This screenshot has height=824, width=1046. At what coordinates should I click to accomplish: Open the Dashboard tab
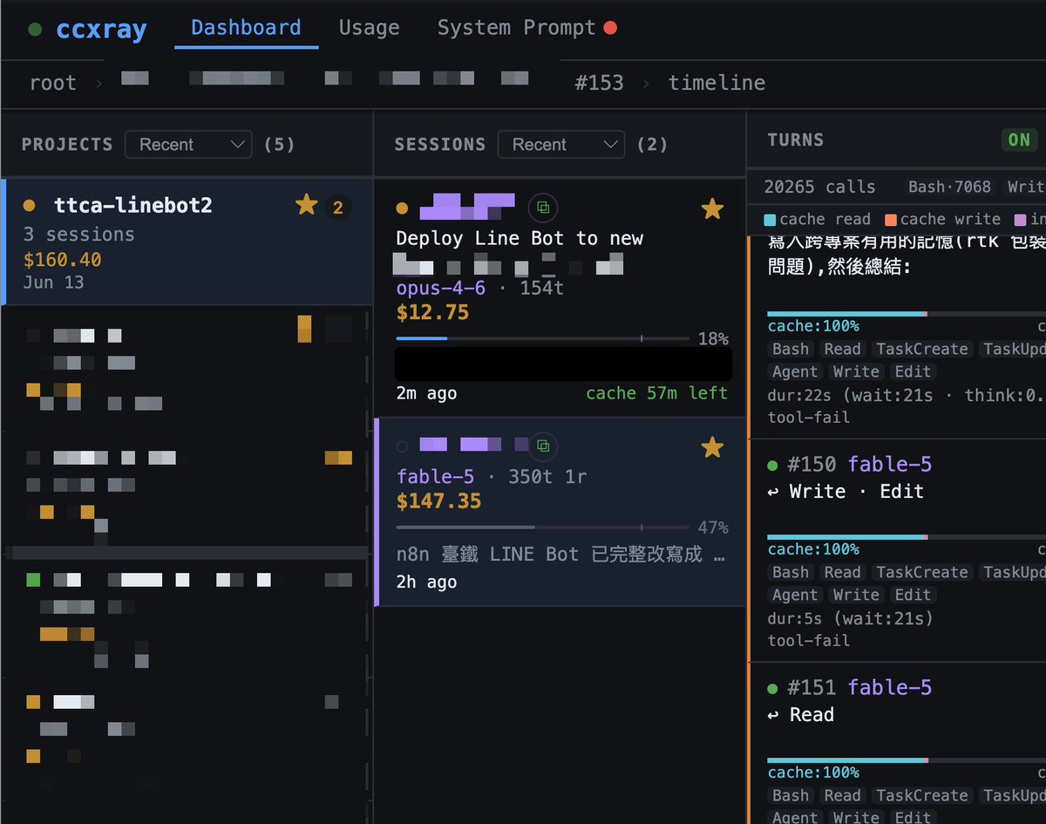pos(246,28)
